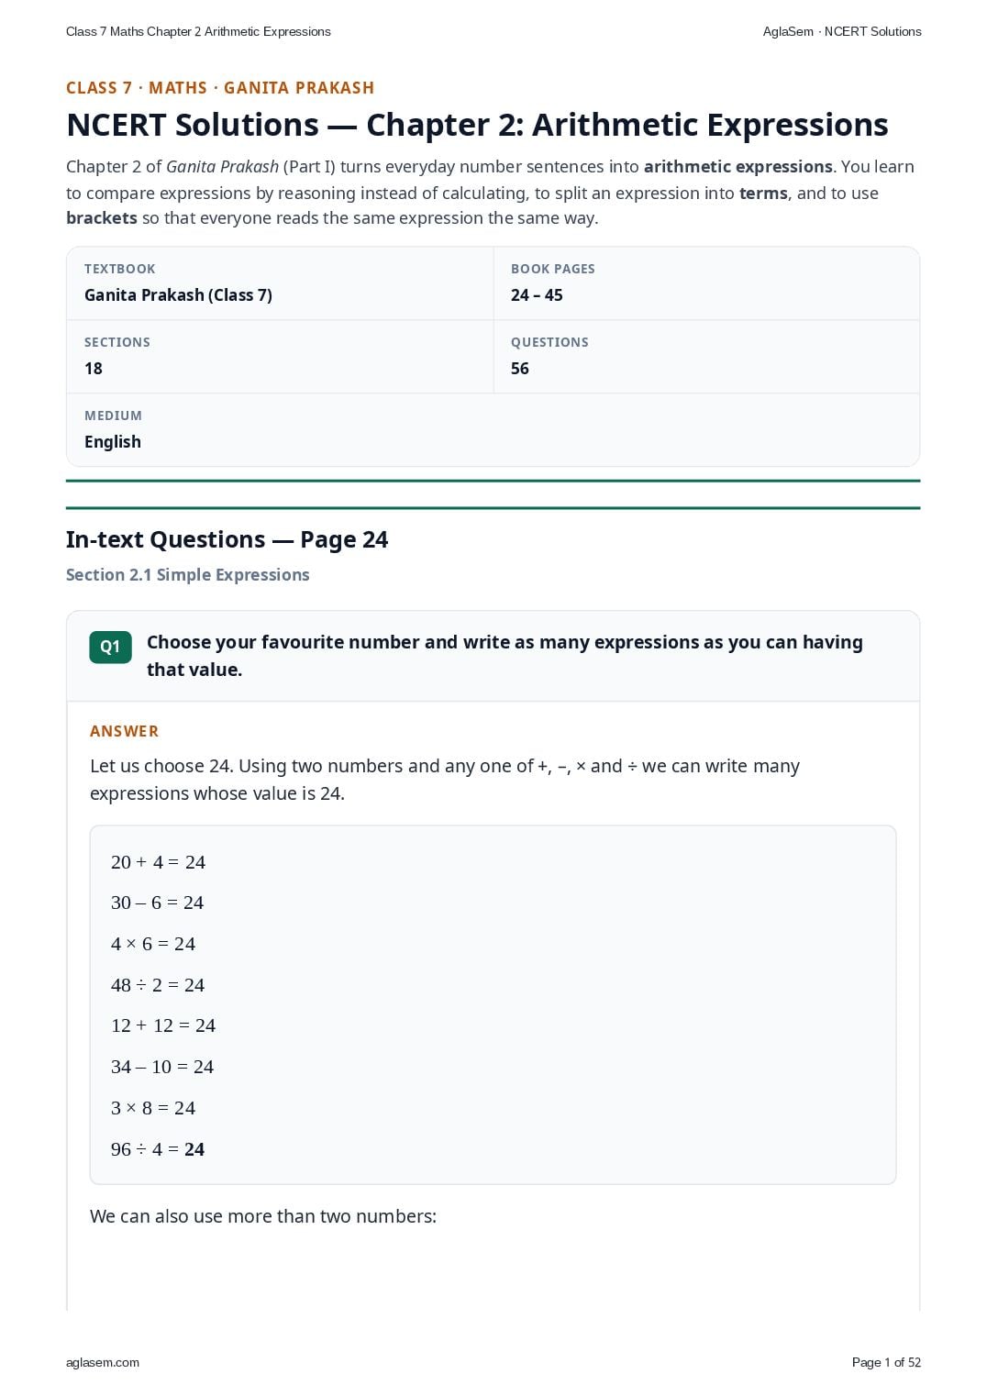Click the expression 20 + 4 = 24
Viewport: 987px width, 1396px height.
158,862
